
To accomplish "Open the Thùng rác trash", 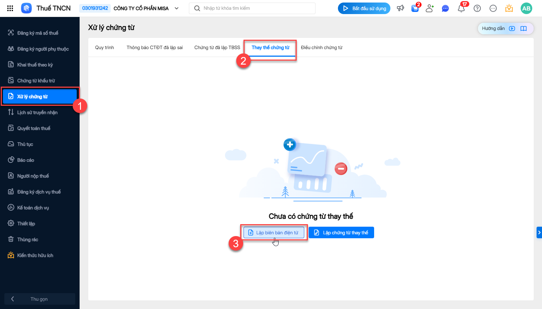I will tap(40, 239).
